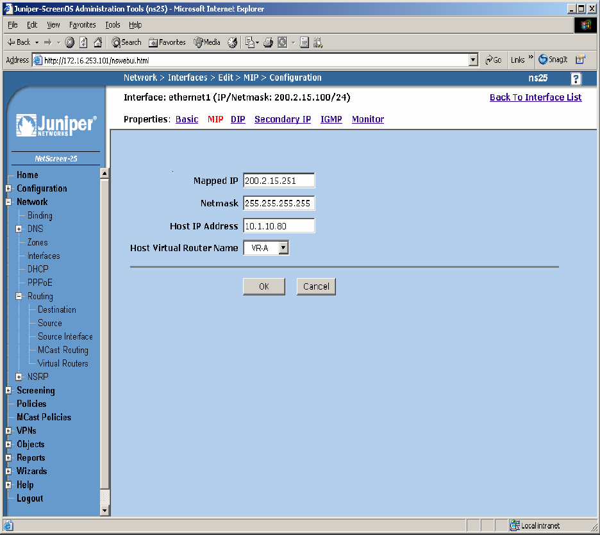
Task: Open the address bar dropdown arrow
Action: [x=473, y=60]
